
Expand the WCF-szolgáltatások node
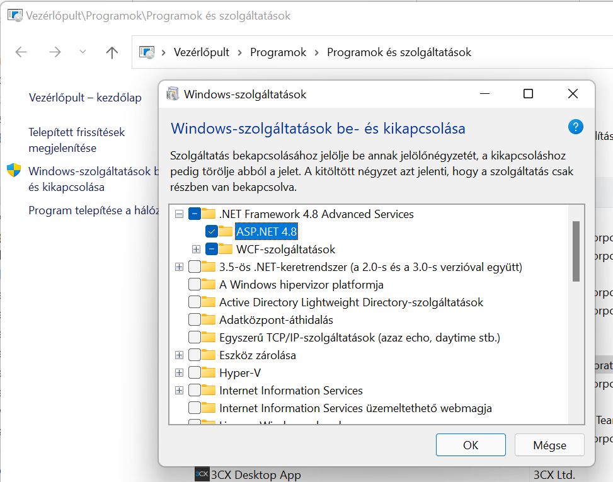(197, 249)
